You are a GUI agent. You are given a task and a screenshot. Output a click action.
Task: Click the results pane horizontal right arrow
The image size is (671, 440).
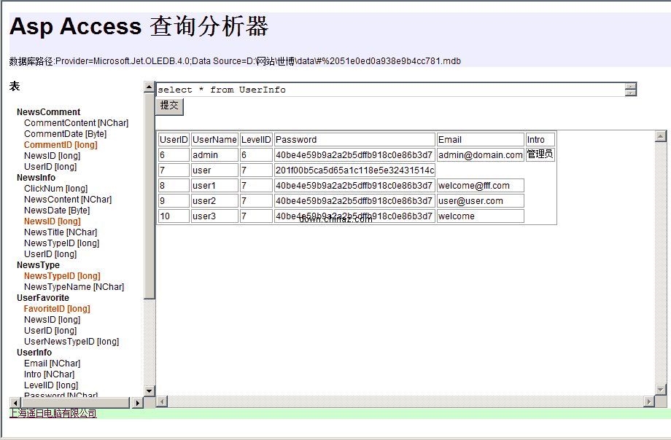click(649, 402)
